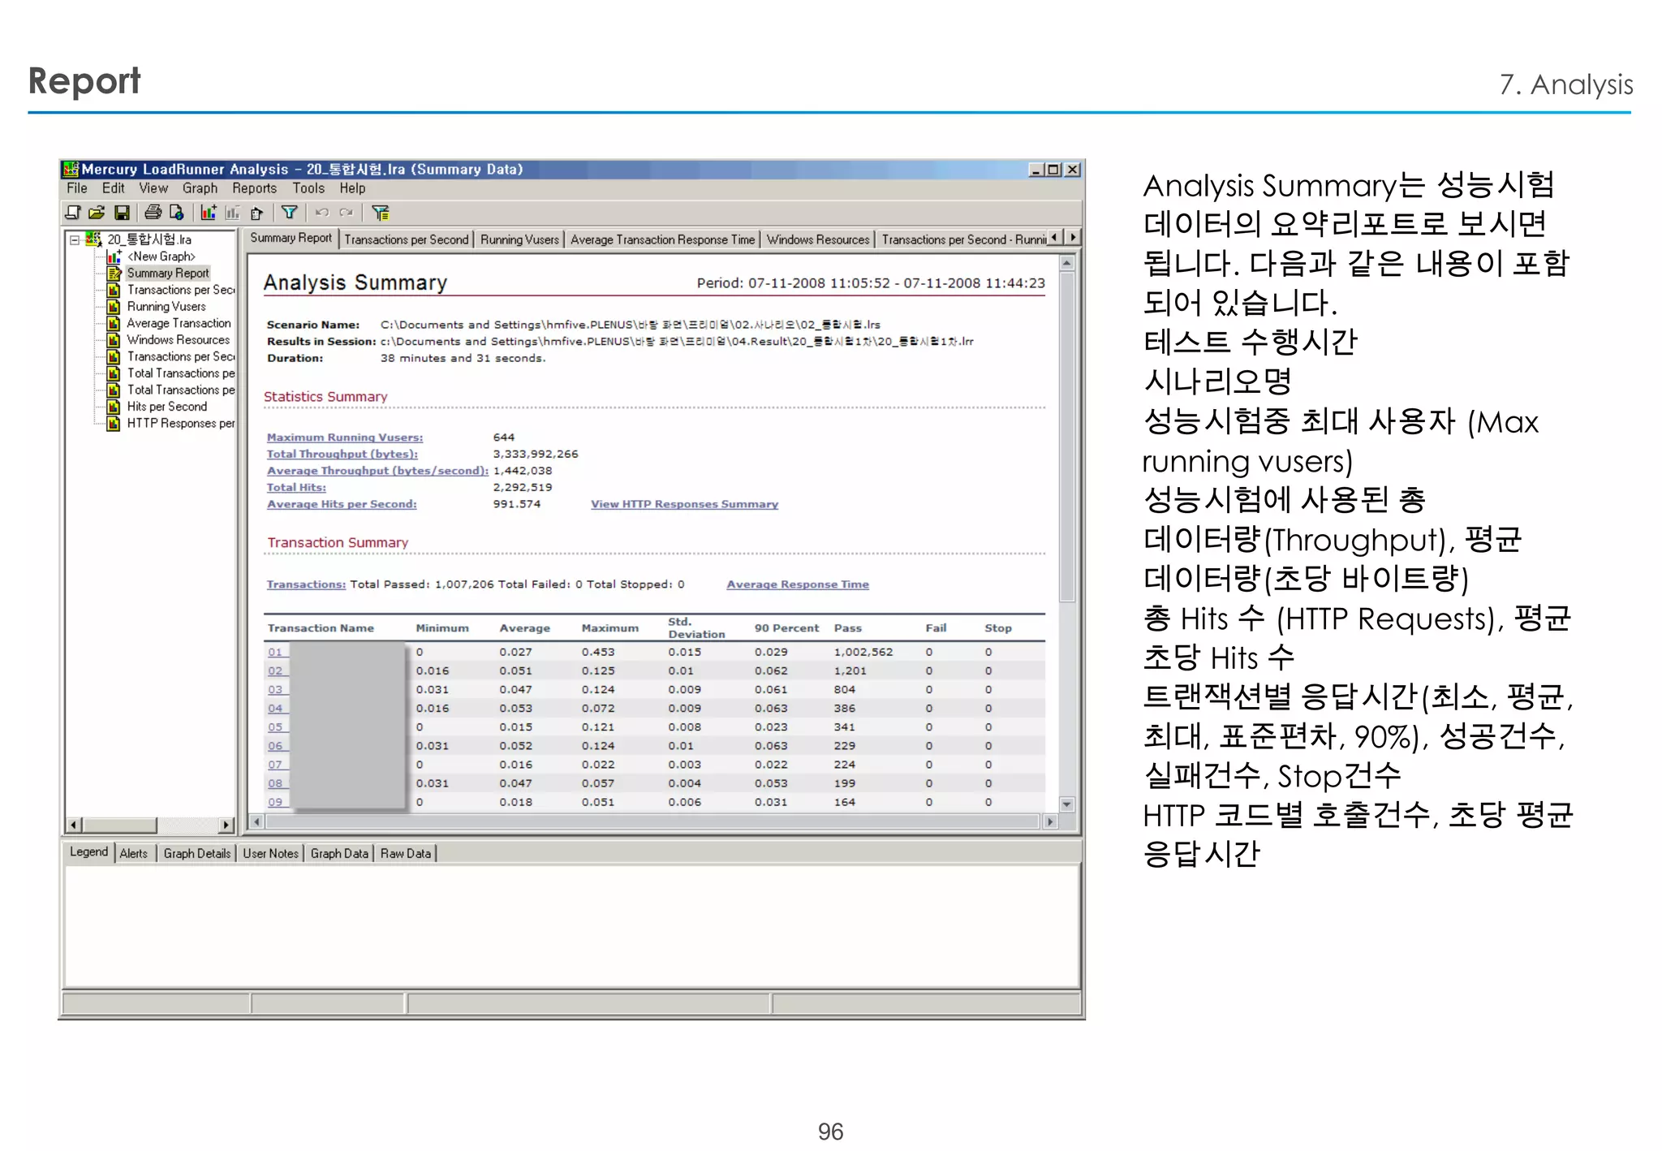1662x1151 pixels.
Task: Click the Average Response Time link
Action: [x=798, y=584]
